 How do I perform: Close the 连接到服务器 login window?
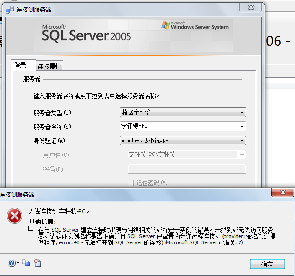point(250,7)
